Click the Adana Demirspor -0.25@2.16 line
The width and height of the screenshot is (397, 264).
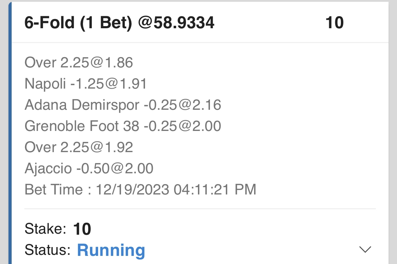[x=123, y=105]
